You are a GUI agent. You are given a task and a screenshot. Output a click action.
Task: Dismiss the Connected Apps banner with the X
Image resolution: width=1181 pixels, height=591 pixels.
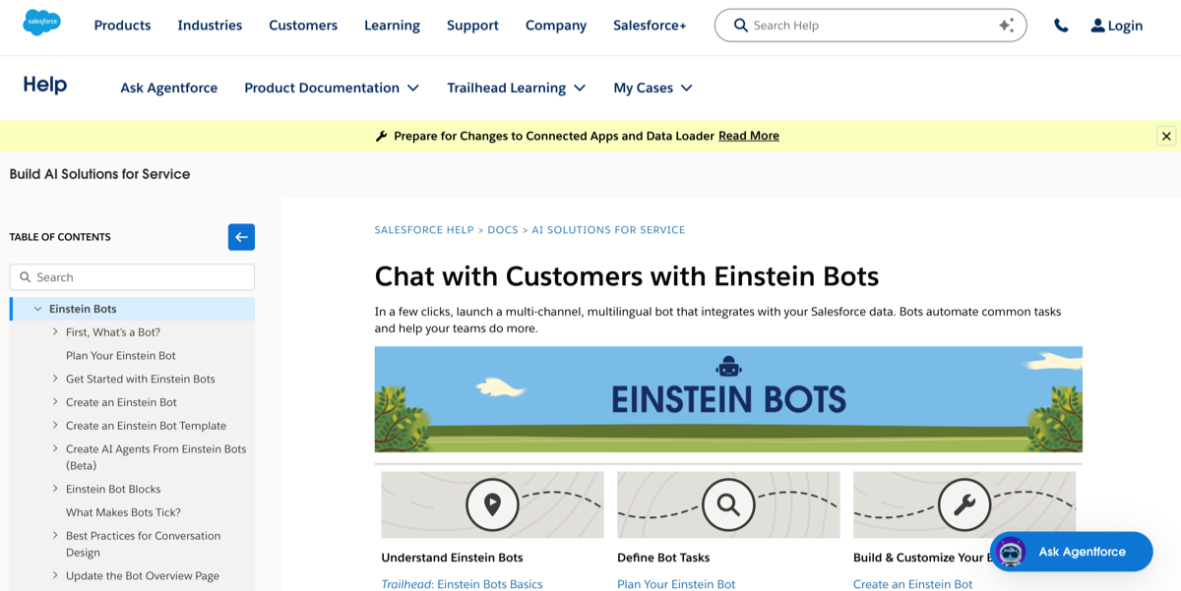(1166, 136)
